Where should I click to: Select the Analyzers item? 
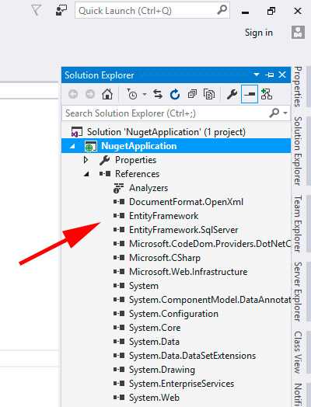(x=149, y=188)
